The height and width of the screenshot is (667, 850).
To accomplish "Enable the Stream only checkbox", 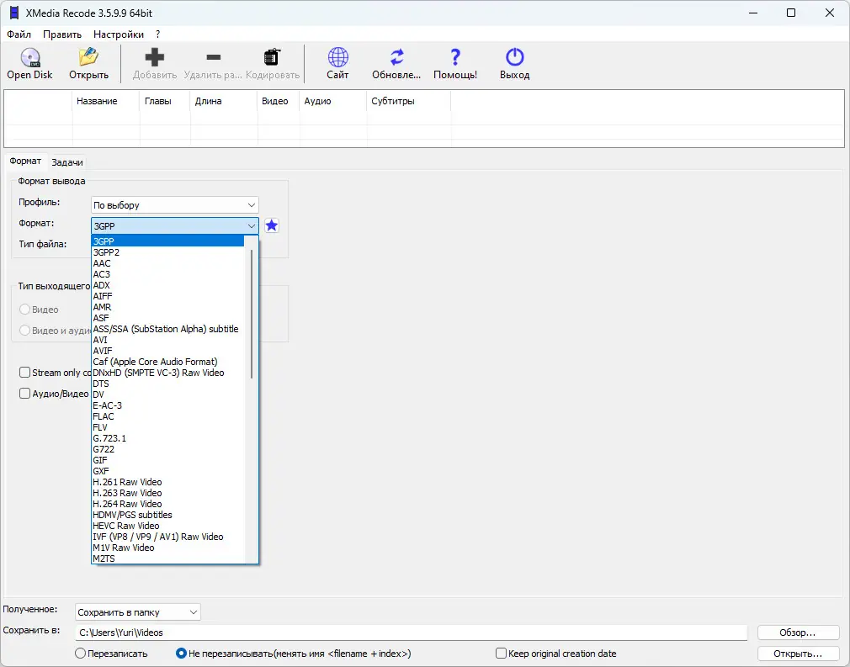I will pos(24,373).
